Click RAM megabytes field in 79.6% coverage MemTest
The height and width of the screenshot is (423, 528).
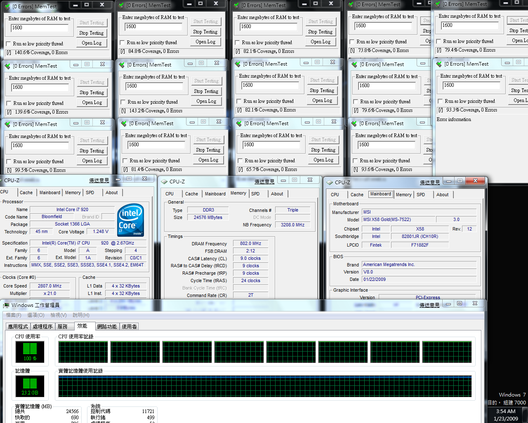387,86
